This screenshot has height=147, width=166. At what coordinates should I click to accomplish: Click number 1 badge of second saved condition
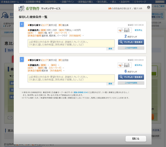pos(22,59)
